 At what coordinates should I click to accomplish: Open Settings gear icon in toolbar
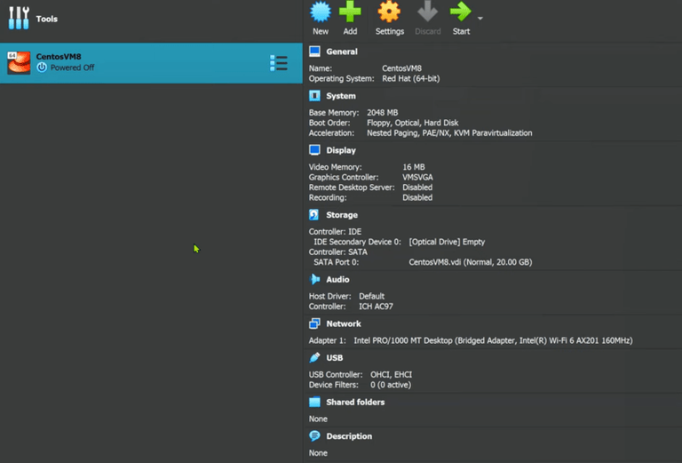coord(389,12)
